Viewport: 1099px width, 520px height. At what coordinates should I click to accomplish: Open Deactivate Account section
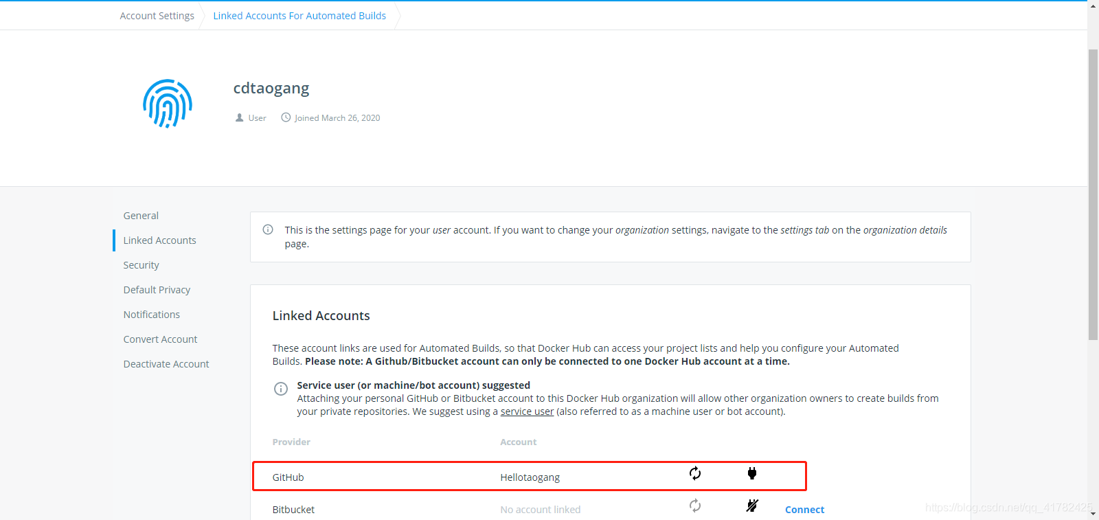pyautogui.click(x=166, y=364)
